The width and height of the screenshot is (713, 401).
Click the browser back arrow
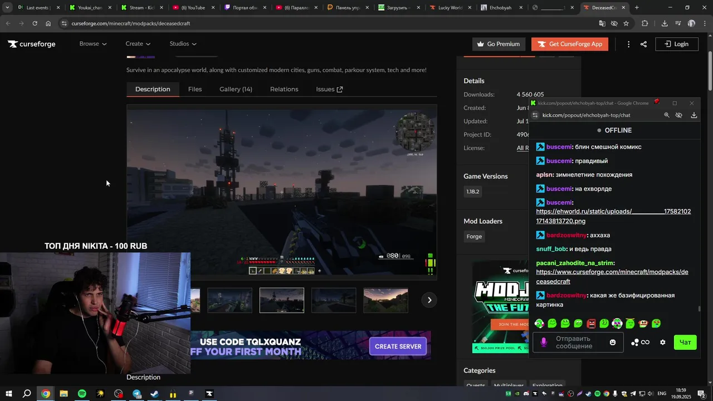pyautogui.click(x=8, y=23)
